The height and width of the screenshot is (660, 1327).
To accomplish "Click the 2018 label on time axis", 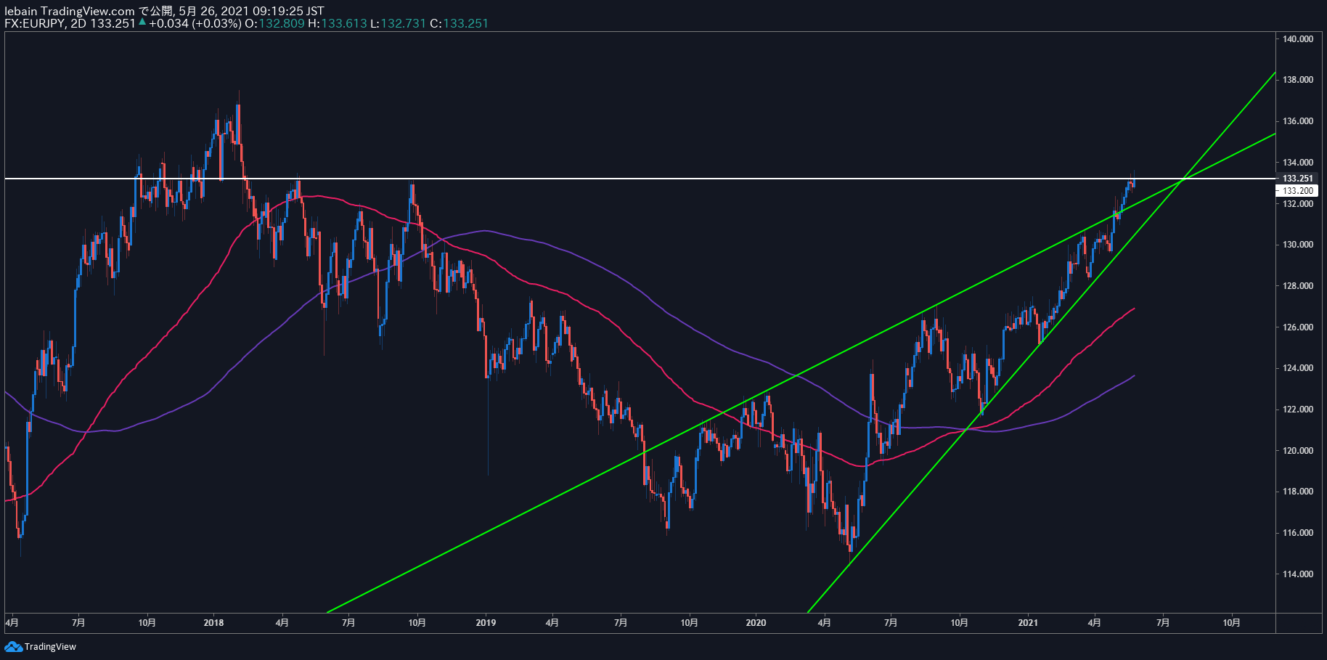I will click(x=213, y=623).
